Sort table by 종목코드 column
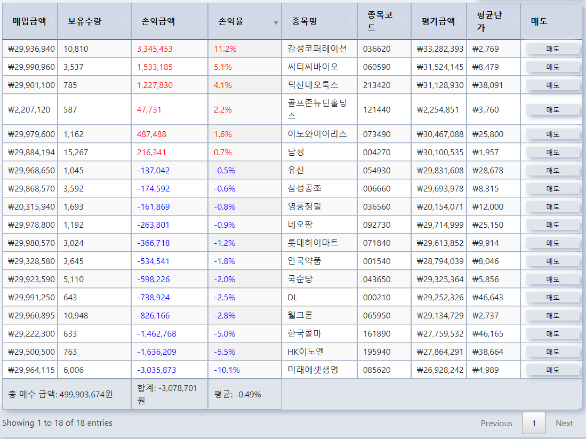 [384, 21]
